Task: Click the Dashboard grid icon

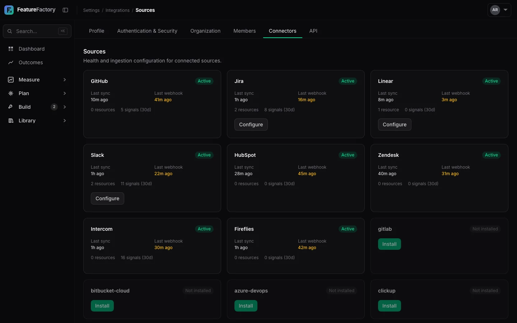Action: 11,49
